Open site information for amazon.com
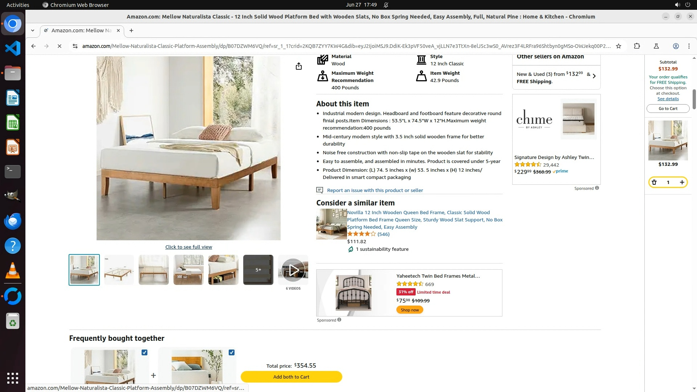The image size is (697, 392). pyautogui.click(x=75, y=46)
